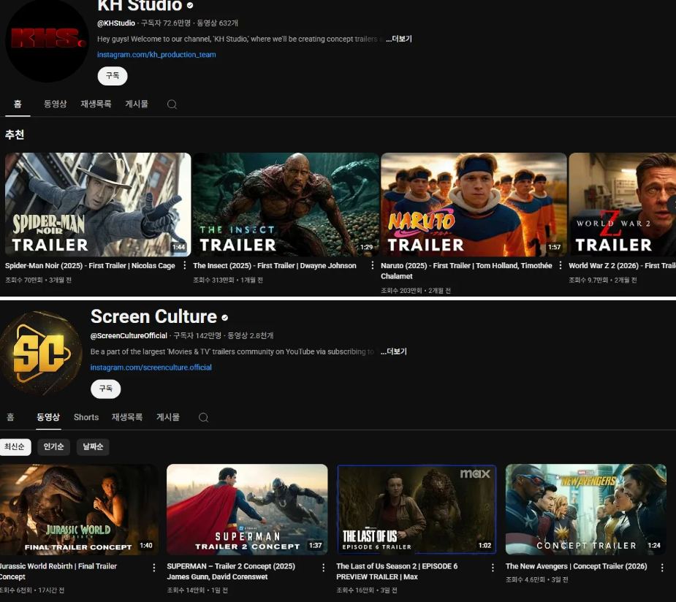The height and width of the screenshot is (602, 676).
Task: Open options menu for The Insect video
Action: [x=373, y=265]
